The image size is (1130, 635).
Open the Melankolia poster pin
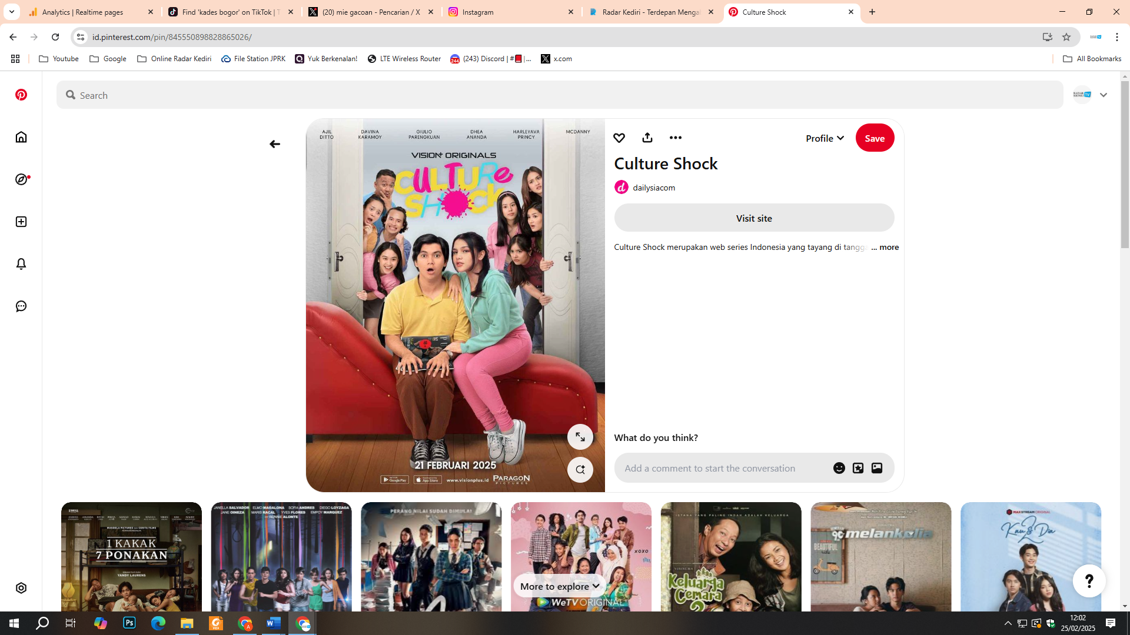click(x=881, y=557)
